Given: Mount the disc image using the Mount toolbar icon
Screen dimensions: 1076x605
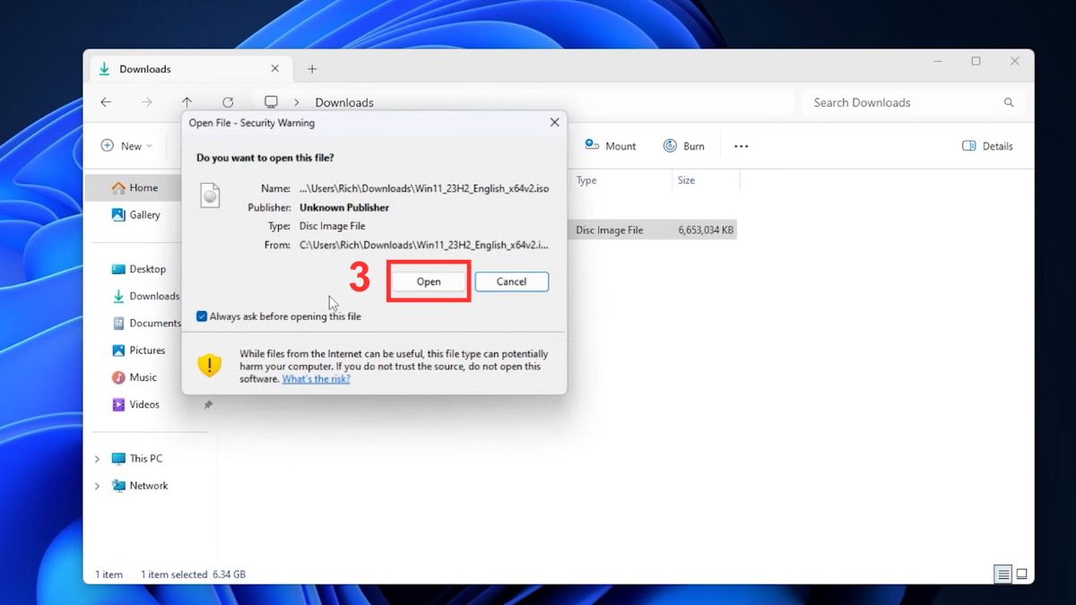Looking at the screenshot, I should pyautogui.click(x=610, y=145).
